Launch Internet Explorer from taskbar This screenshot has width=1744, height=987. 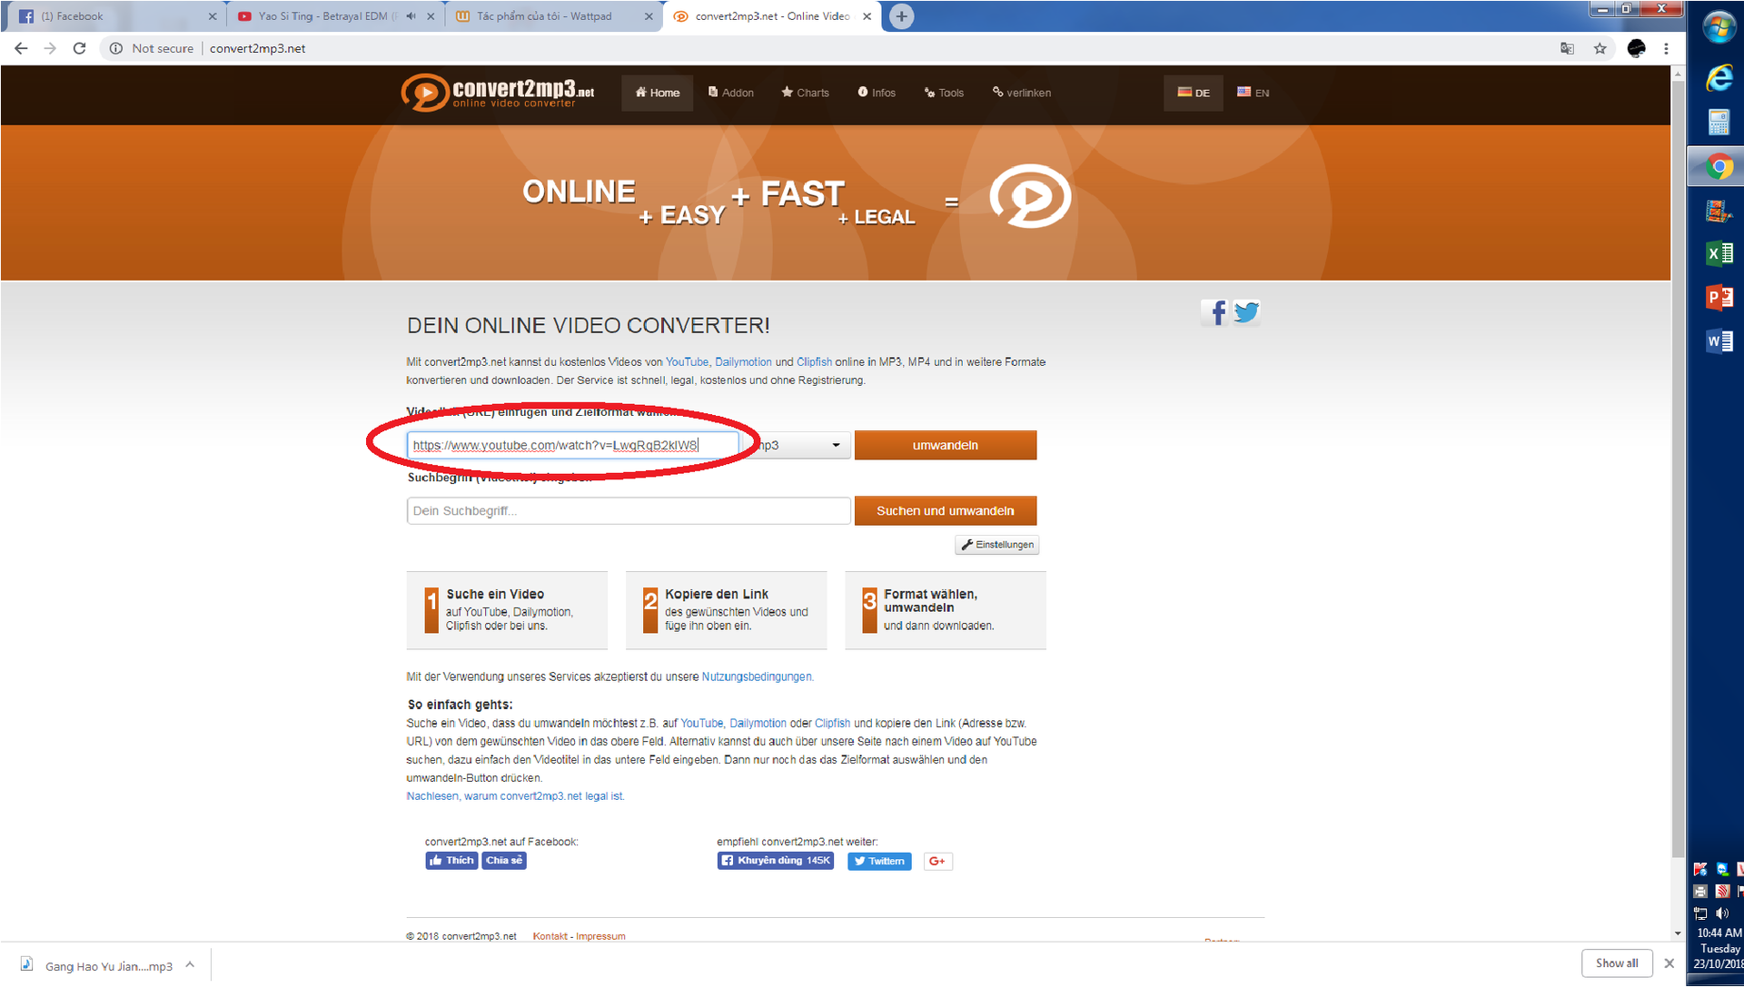1719,78
